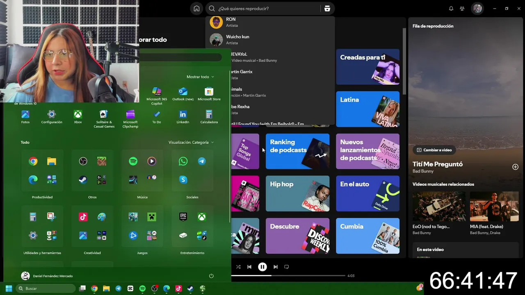Open the Cumbia category card
Viewport: 525px width, 295px height.
[367, 236]
